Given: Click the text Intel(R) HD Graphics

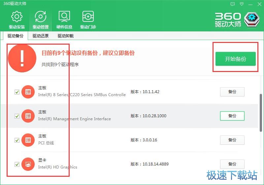Looking at the screenshot, I should pos(57,167).
